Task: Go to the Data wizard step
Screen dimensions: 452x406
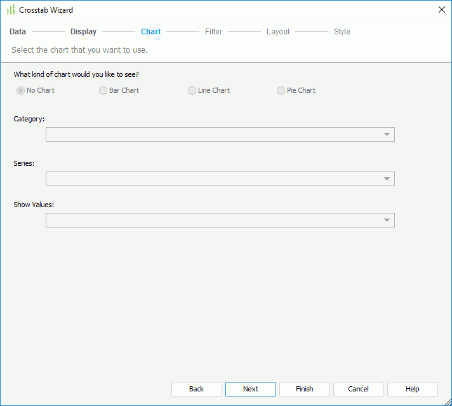Action: [x=18, y=32]
